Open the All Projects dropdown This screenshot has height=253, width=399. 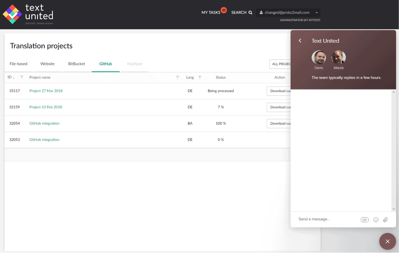[x=280, y=64]
